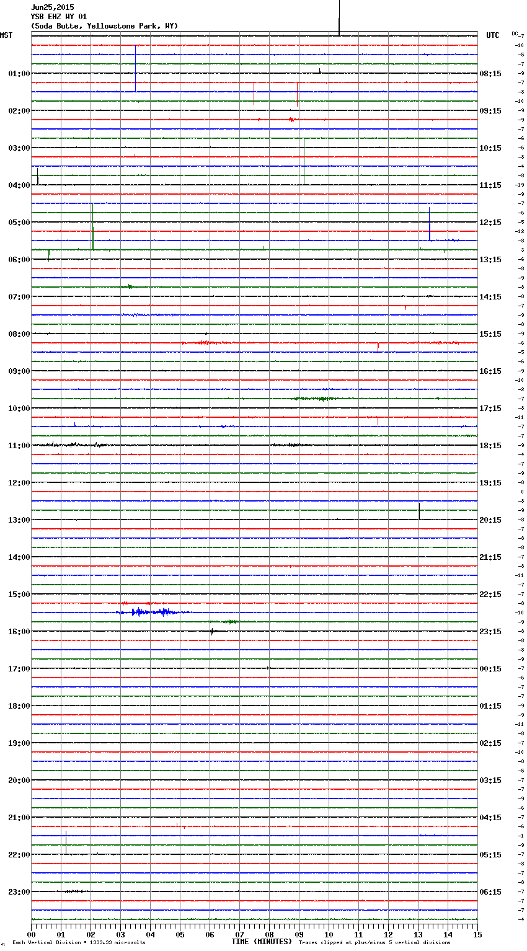Click the red noise burst after 08:00
Screen dimensions: 527x951
[208, 342]
